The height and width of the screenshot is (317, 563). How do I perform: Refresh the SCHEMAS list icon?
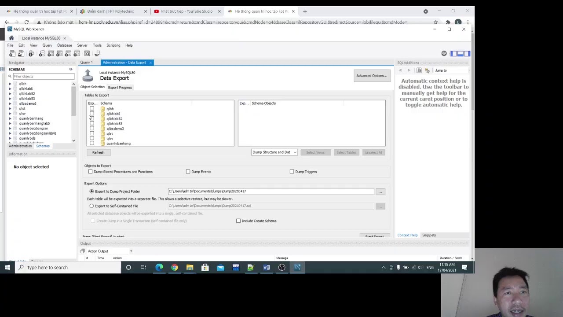pos(70,69)
